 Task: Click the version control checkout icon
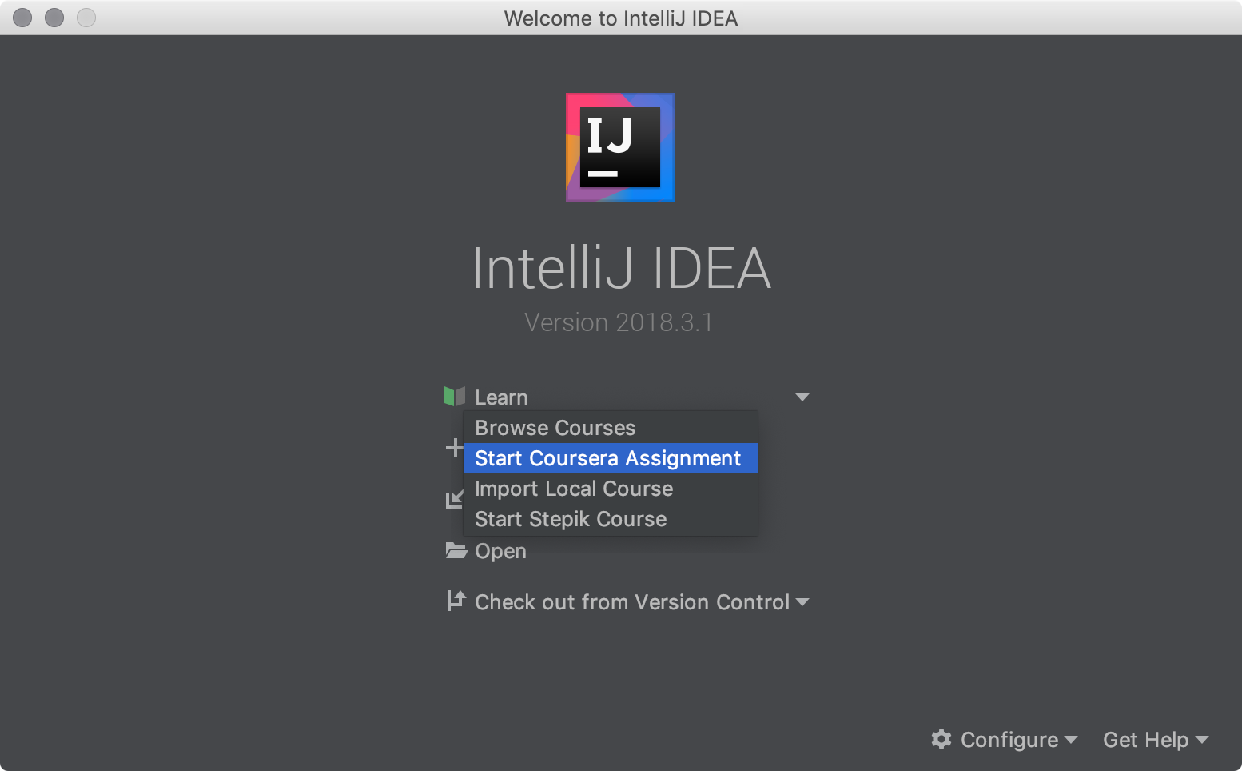coord(456,601)
